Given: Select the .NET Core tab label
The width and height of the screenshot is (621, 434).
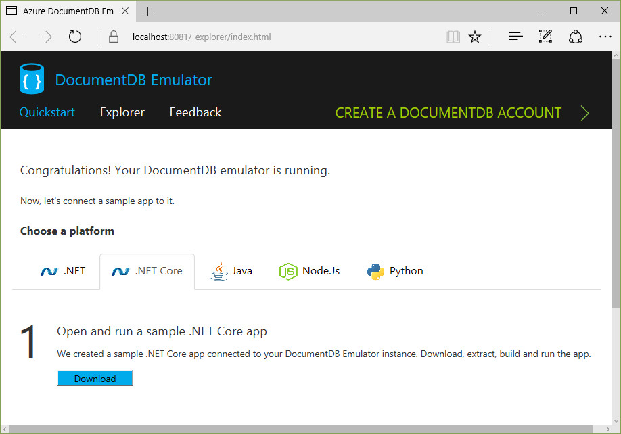Looking at the screenshot, I should [x=159, y=271].
